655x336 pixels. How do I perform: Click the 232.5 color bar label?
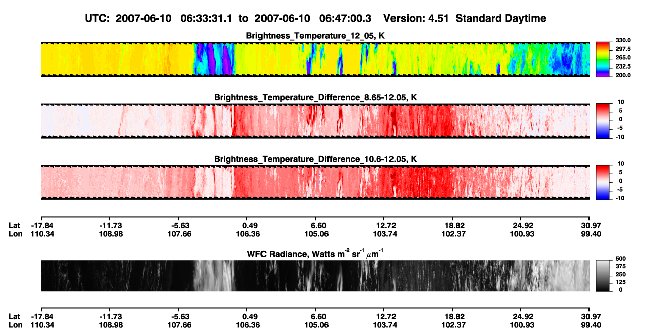[x=623, y=66]
